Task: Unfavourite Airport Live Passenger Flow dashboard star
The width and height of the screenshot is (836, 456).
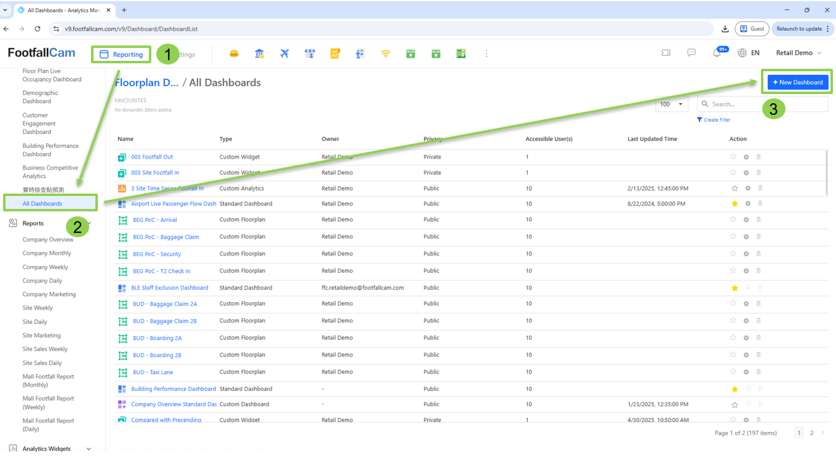Action: point(734,204)
